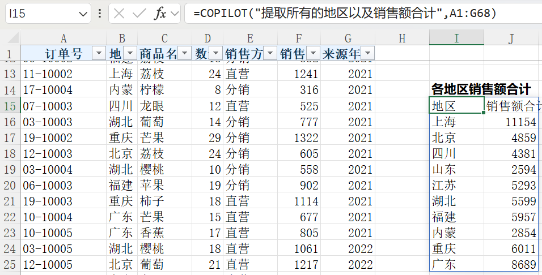Select the 地区 header cell in column I
Image resolution: width=542 pixels, height=275 pixels.
click(x=456, y=106)
